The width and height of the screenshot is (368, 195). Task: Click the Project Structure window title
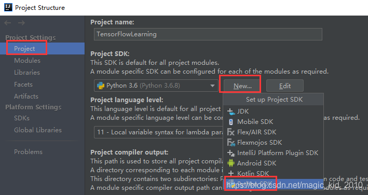pyautogui.click(x=40, y=7)
